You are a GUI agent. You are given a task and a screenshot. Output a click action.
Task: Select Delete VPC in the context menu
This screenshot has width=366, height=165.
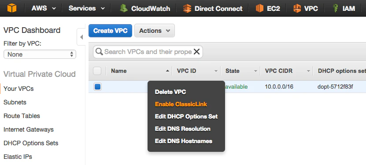pos(170,92)
